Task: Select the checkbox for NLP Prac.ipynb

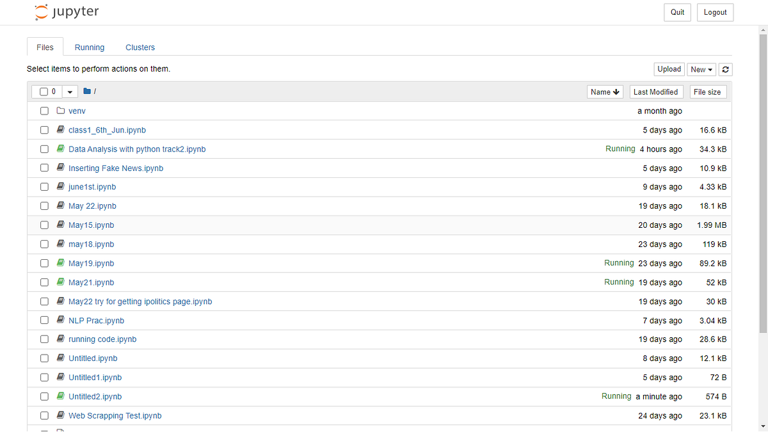Action: (x=44, y=320)
